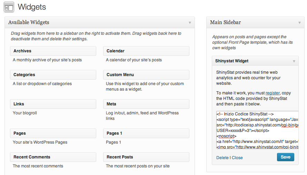Image resolution: width=307 pixels, height=175 pixels.
Task: Select the Recent Comments widget
Action: 53,157
